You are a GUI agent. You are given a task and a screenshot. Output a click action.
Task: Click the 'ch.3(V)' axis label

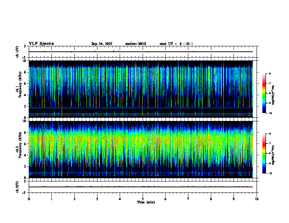[x=17, y=187]
